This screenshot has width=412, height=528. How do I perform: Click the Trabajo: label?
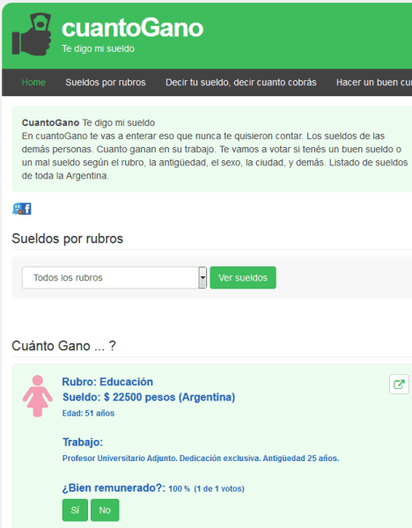coord(83,442)
